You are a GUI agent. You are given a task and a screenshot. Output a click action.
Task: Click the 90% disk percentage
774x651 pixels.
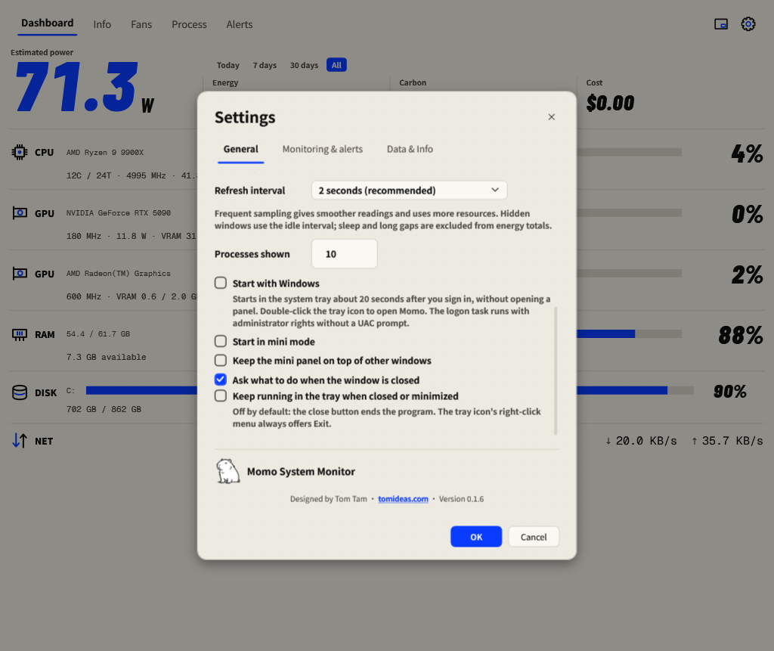coord(729,391)
